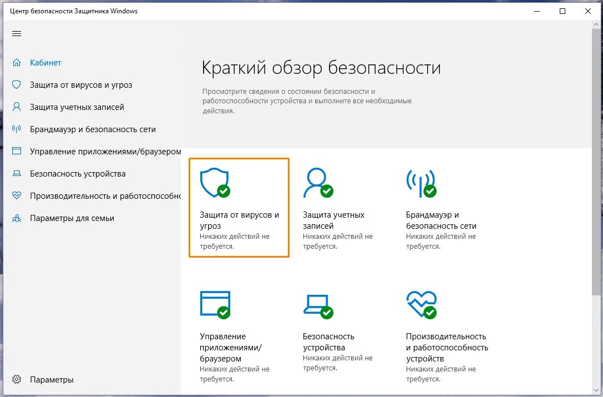The image size is (603, 397).
Task: Open Управление приложениями/браузером sidebar item
Action: 105,152
